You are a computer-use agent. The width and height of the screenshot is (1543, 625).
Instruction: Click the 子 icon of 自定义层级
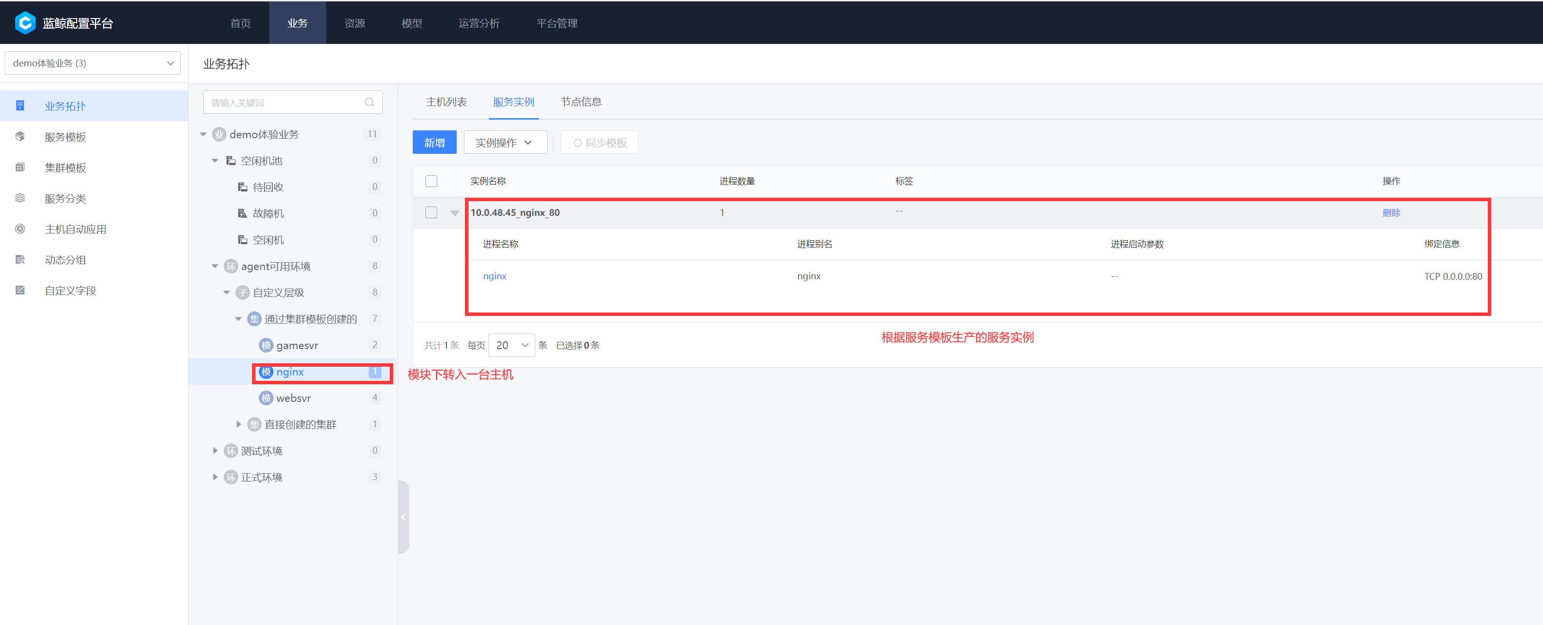[x=243, y=293]
